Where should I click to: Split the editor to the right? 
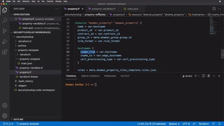pyautogui.click(x=214, y=9)
